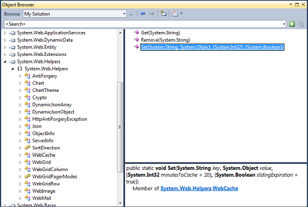The width and height of the screenshot is (308, 207).
Task: Click the namespace braces icon for System.Web.Helpers
Action: (x=19, y=69)
